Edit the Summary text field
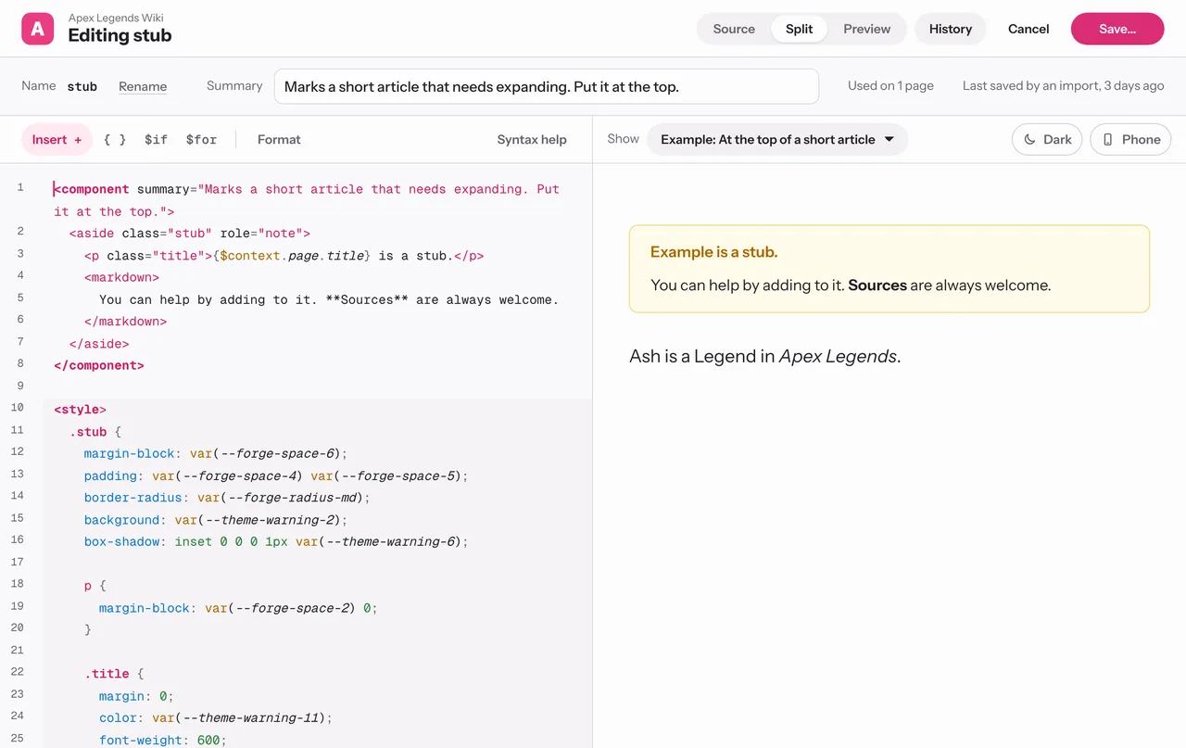This screenshot has height=748, width=1186. point(547,86)
